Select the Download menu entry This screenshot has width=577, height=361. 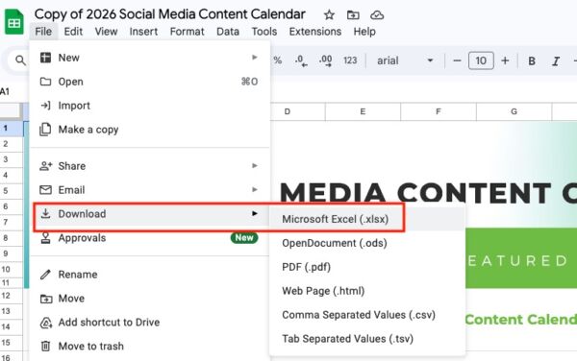(149, 214)
